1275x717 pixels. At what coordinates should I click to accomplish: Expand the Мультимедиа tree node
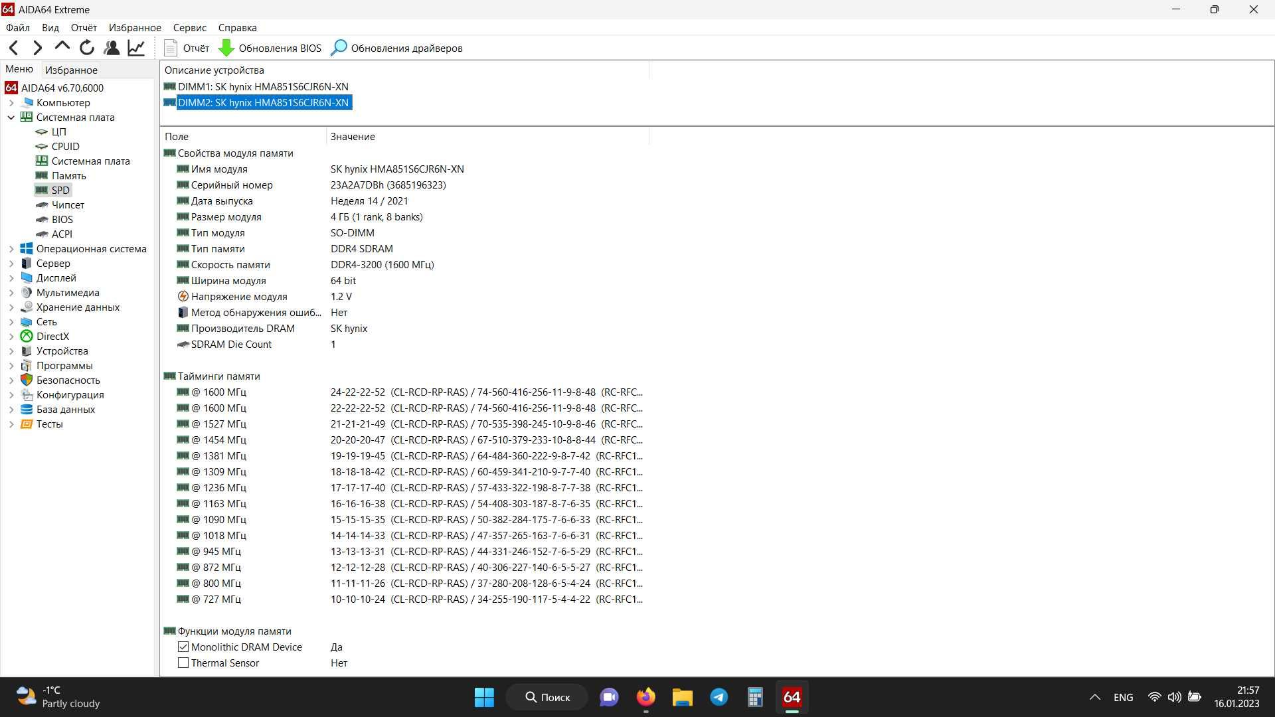[11, 293]
